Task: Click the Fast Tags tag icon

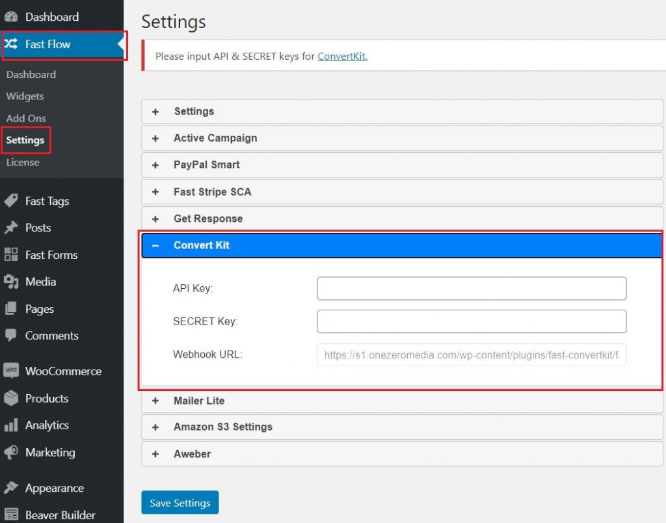Action: pyautogui.click(x=11, y=200)
